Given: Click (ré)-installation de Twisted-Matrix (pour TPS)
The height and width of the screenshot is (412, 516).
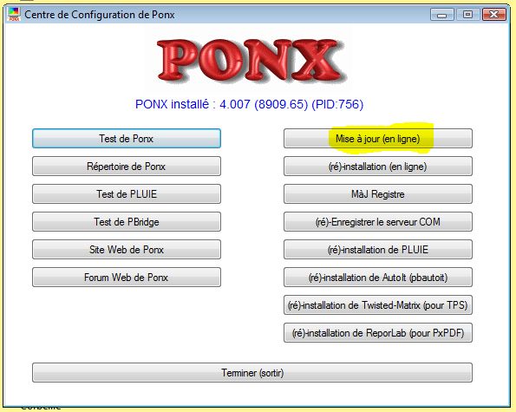Looking at the screenshot, I should coord(378,305).
